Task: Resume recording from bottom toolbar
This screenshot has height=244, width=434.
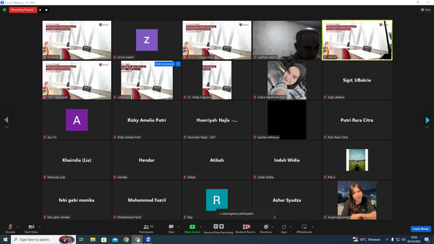Action: 216,226
